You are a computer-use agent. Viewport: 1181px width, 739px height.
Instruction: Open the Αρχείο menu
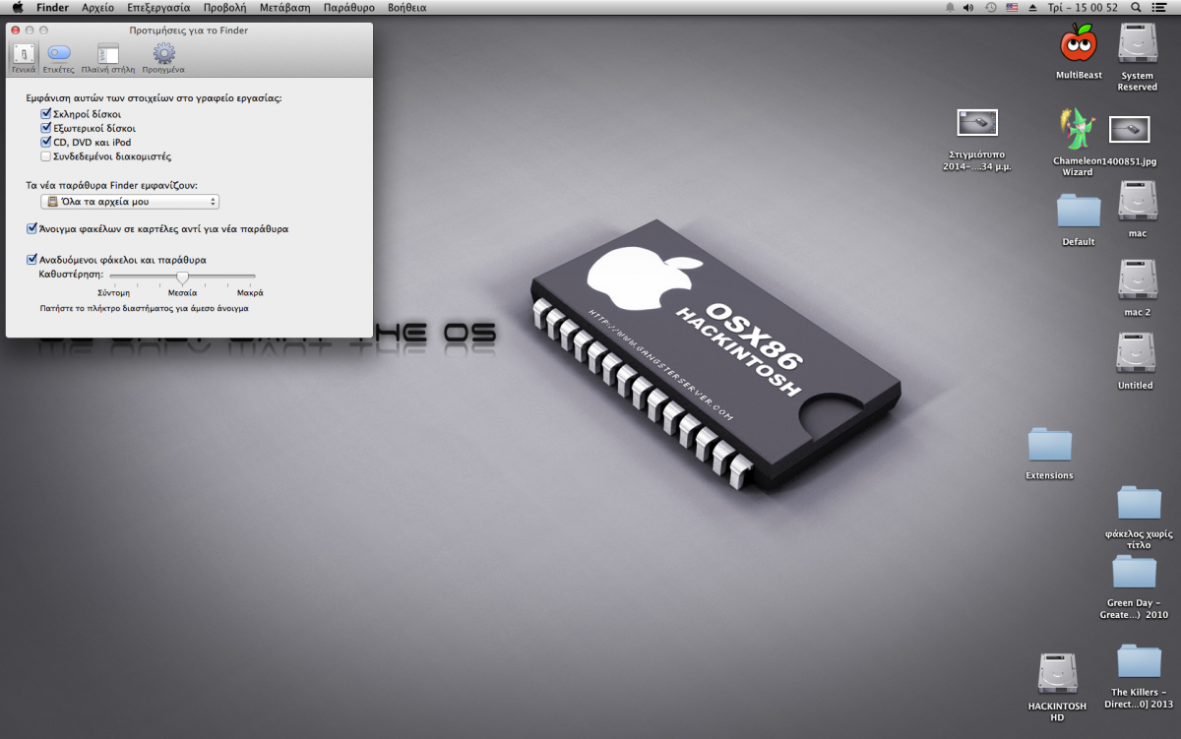click(98, 7)
